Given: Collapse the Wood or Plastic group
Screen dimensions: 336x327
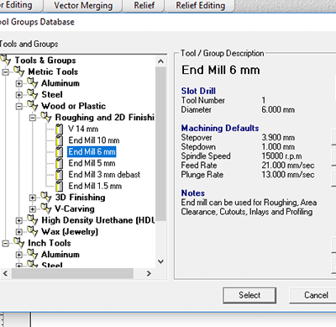Looking at the screenshot, I should (18, 107).
